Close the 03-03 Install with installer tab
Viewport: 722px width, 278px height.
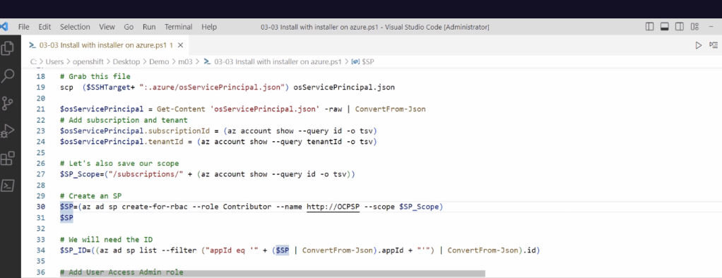click(181, 45)
